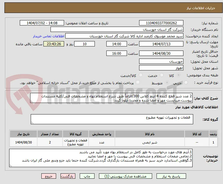Click the ایجاد کننده درخواست field
This screenshot has width=223, height=184.
click(x=124, y=36)
